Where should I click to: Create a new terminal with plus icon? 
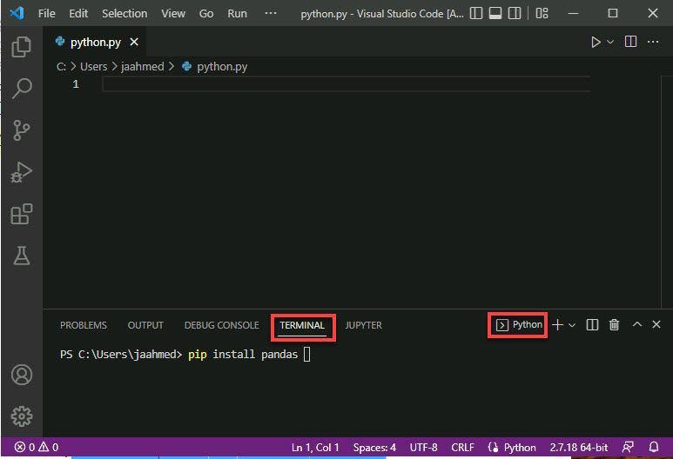[x=557, y=325]
